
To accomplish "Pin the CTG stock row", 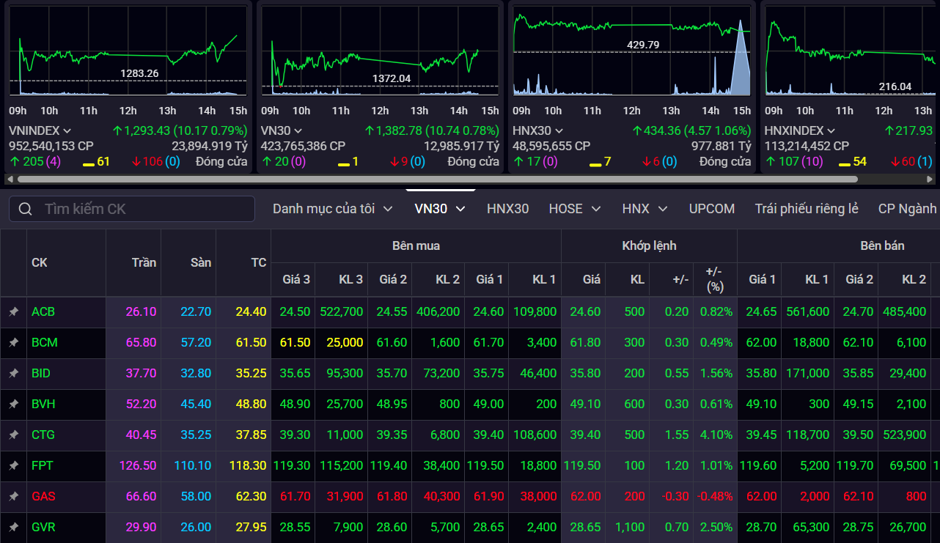I will [x=13, y=435].
